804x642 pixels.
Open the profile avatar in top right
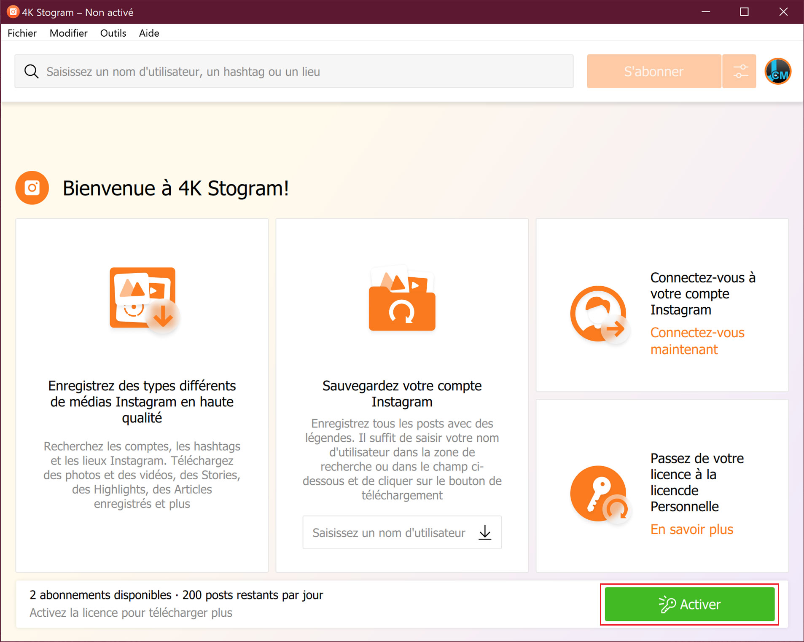click(777, 72)
